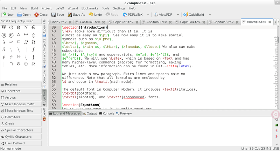Show the Files and Projects side panel
The width and height of the screenshot is (280, 151).
point(44,53)
